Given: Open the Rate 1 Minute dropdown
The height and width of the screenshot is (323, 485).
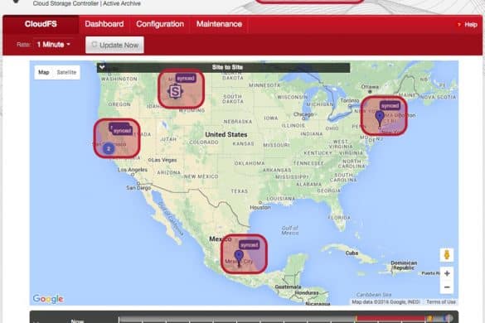Looking at the screenshot, I should [53, 45].
